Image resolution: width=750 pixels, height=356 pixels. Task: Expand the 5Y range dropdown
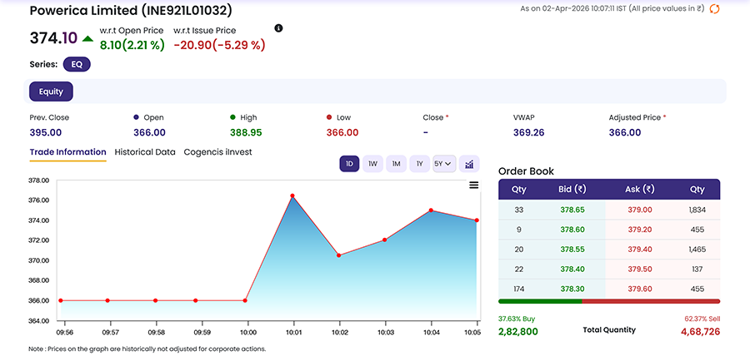pos(443,164)
